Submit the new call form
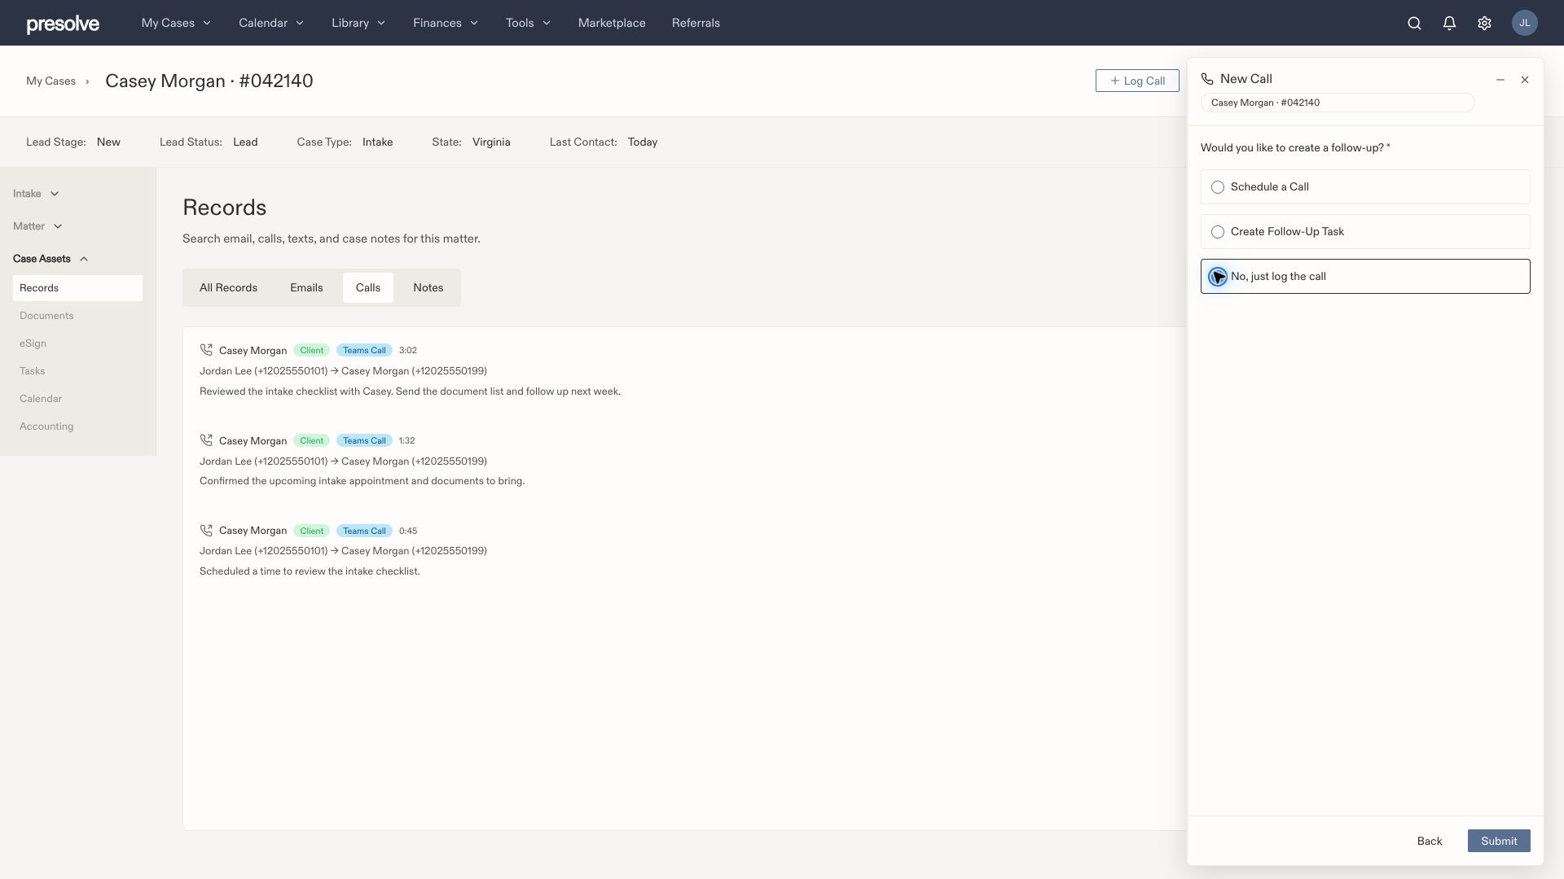This screenshot has width=1564, height=879. click(1499, 841)
